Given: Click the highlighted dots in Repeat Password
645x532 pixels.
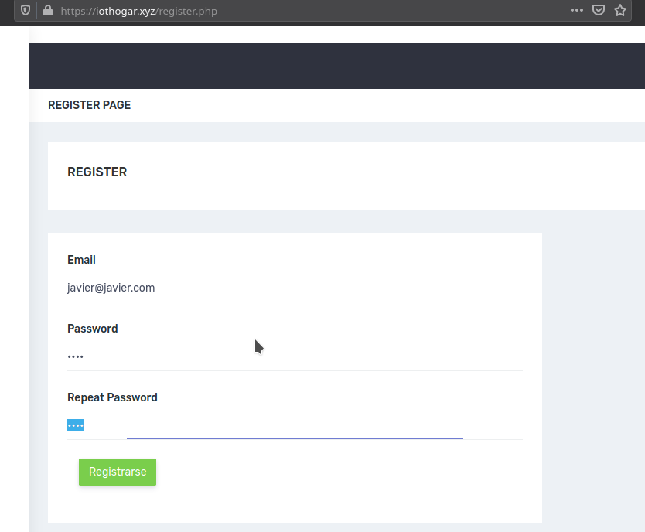Looking at the screenshot, I should tap(75, 425).
